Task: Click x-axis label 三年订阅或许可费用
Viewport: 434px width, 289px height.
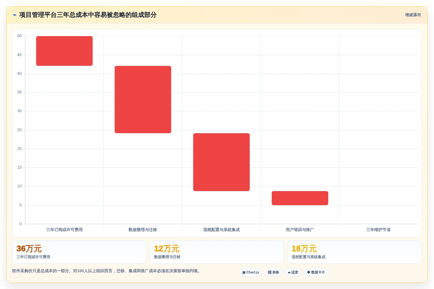Action: [64, 230]
